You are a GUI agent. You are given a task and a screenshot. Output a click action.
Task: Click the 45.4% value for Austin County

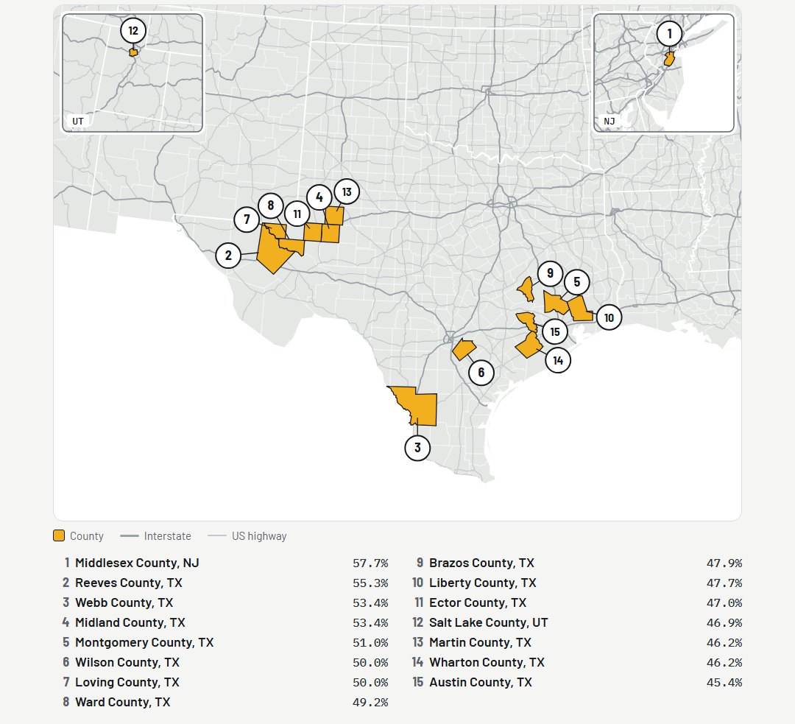(724, 683)
